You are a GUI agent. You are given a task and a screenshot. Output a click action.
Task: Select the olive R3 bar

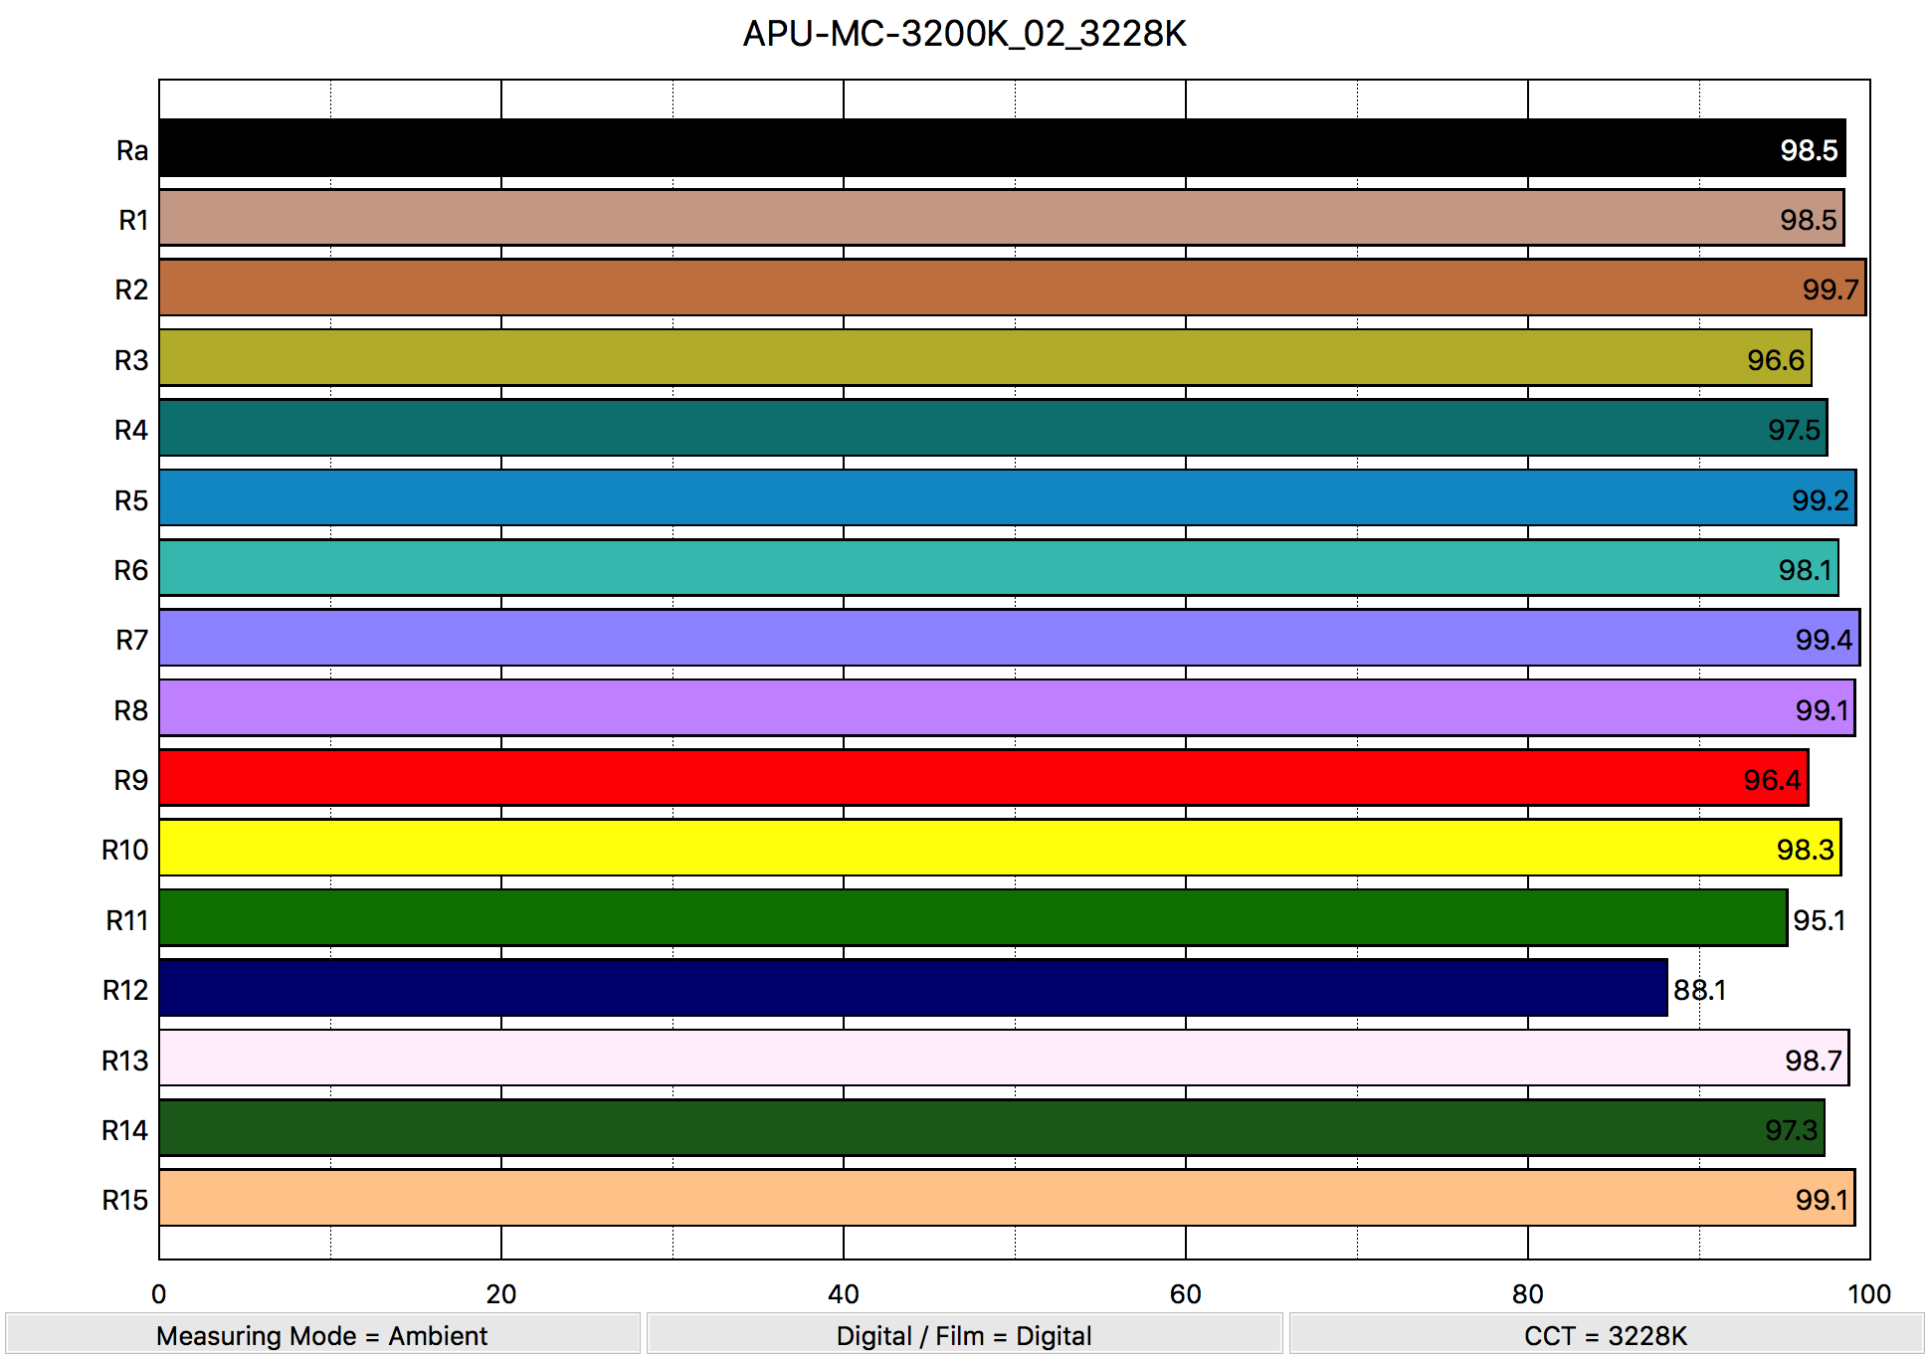[x=985, y=358]
